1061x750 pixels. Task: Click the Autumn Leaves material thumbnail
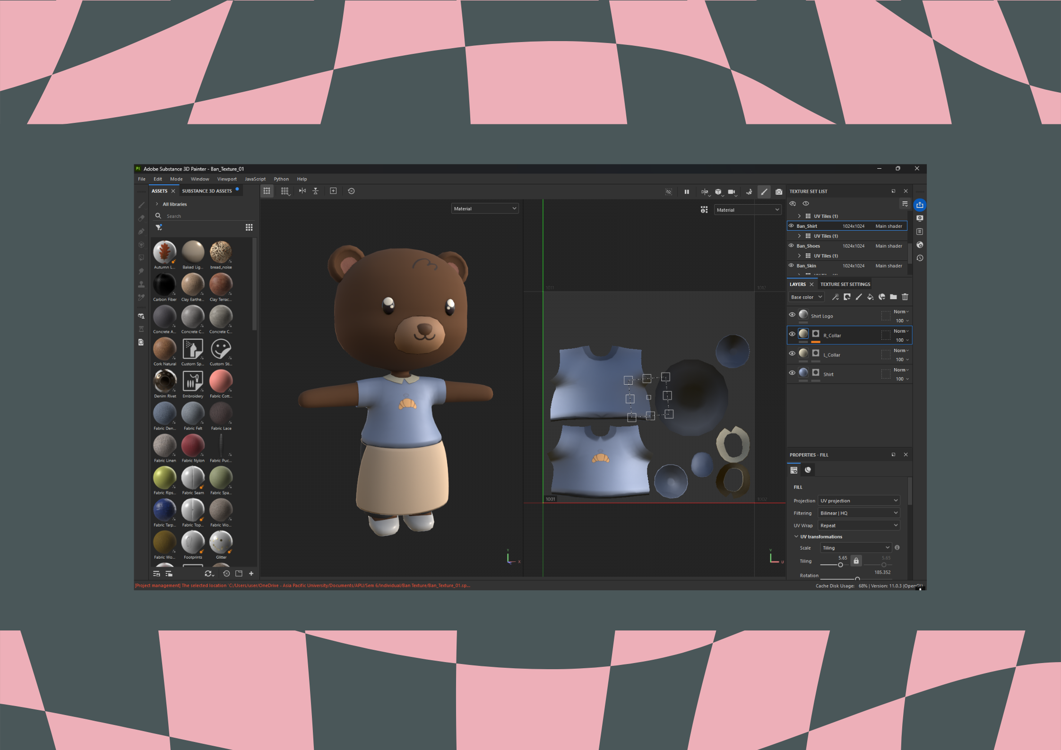click(164, 252)
